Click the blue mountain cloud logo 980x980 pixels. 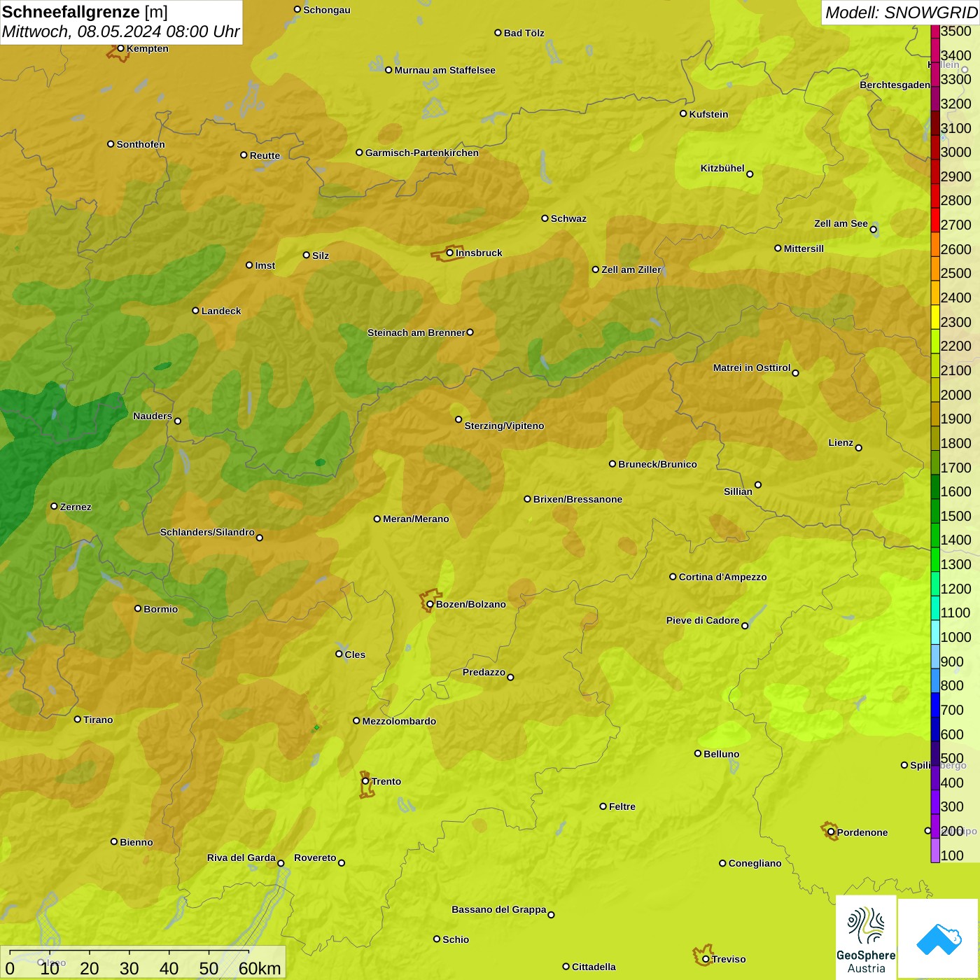point(939,939)
